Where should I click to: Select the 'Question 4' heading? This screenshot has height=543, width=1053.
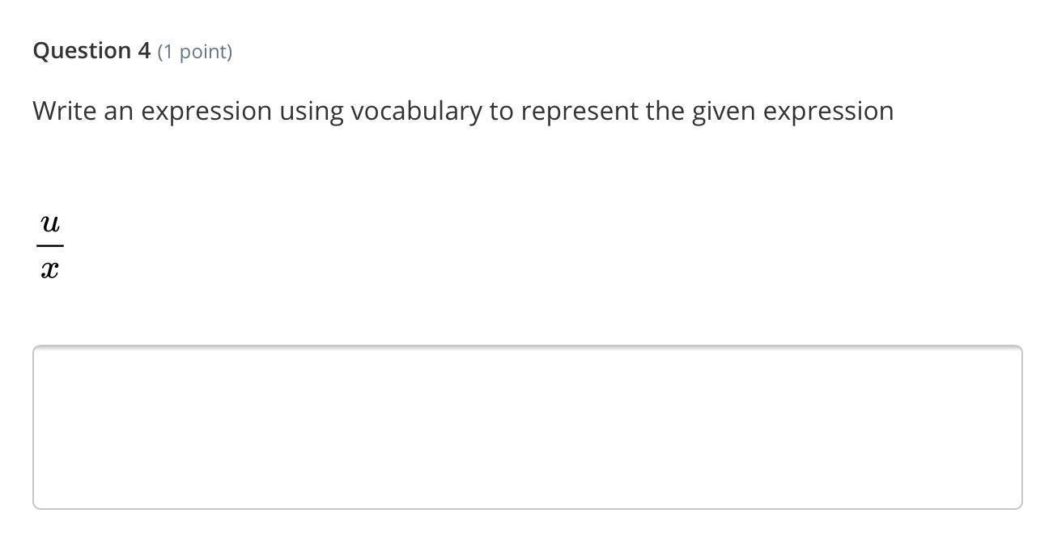click(91, 51)
